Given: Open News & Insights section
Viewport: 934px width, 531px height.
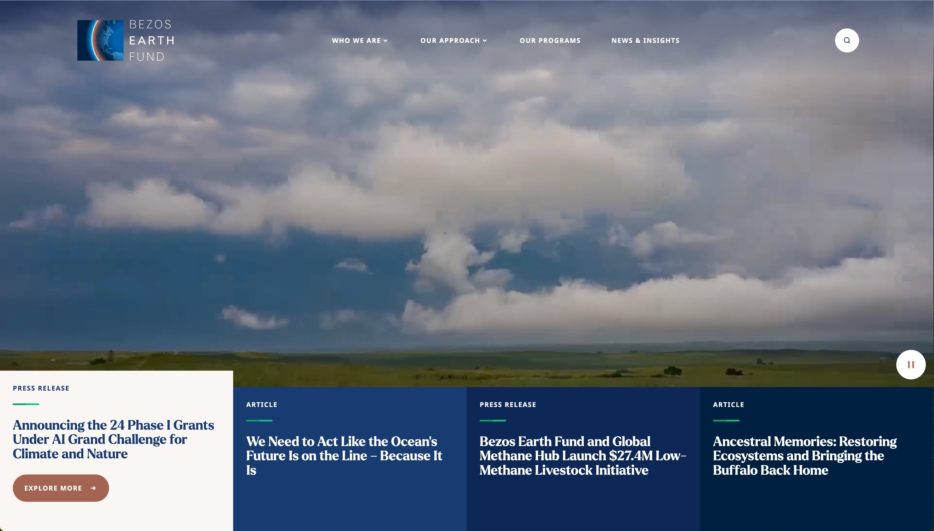Looking at the screenshot, I should [x=645, y=40].
